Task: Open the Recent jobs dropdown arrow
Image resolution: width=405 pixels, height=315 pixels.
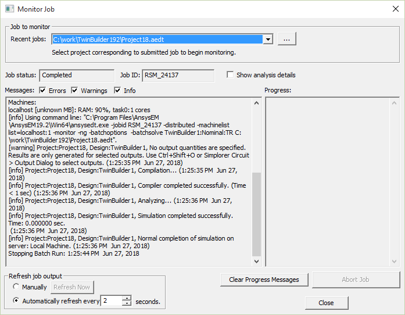Action: pos(268,40)
